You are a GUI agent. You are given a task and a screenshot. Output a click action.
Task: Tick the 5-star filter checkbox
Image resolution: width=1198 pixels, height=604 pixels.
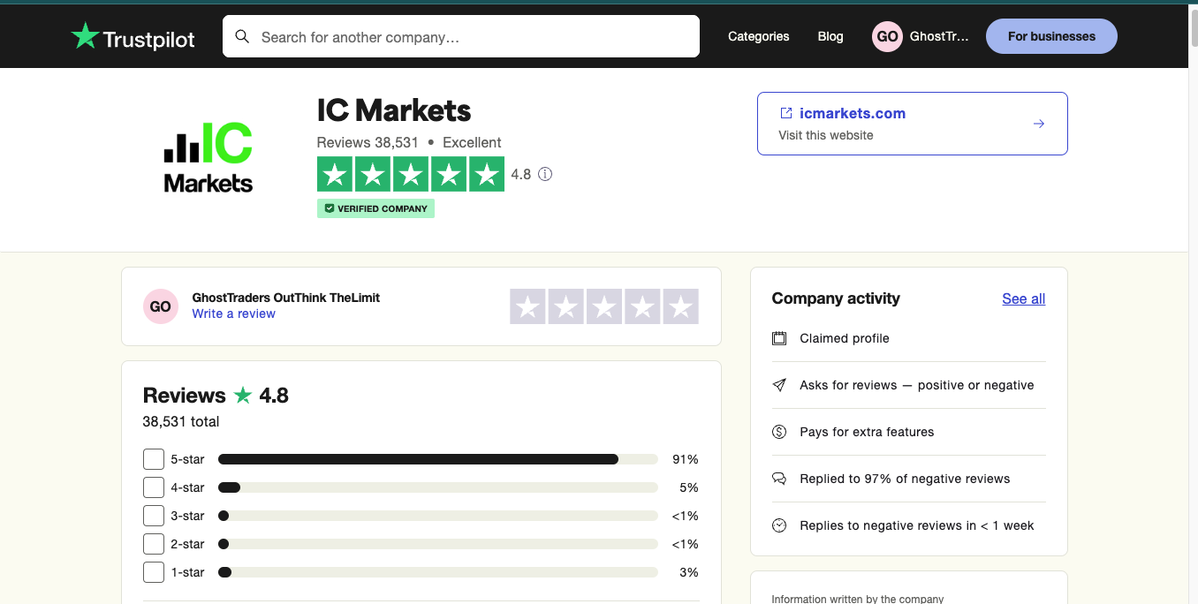pos(154,459)
